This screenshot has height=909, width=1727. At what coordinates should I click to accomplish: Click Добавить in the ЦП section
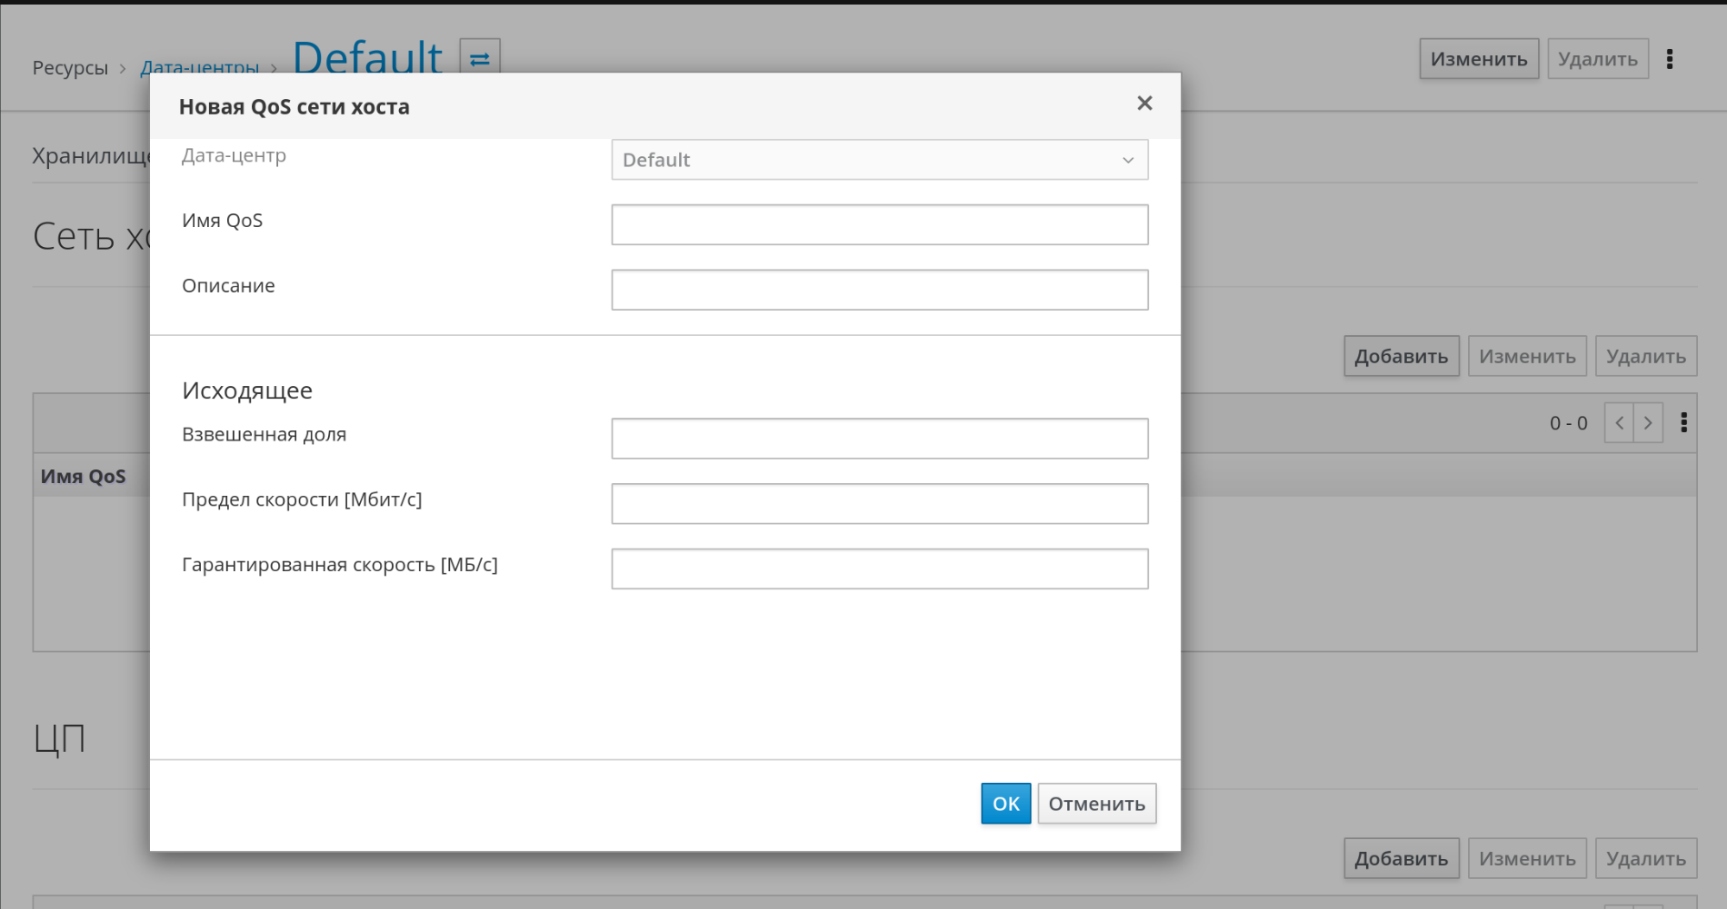point(1401,858)
